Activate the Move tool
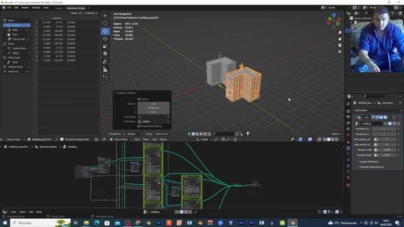 click(x=105, y=31)
